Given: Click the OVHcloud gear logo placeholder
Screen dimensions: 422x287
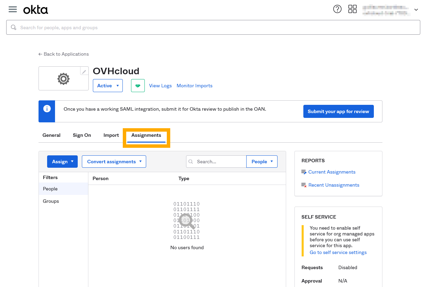Looking at the screenshot, I should 64,79.
